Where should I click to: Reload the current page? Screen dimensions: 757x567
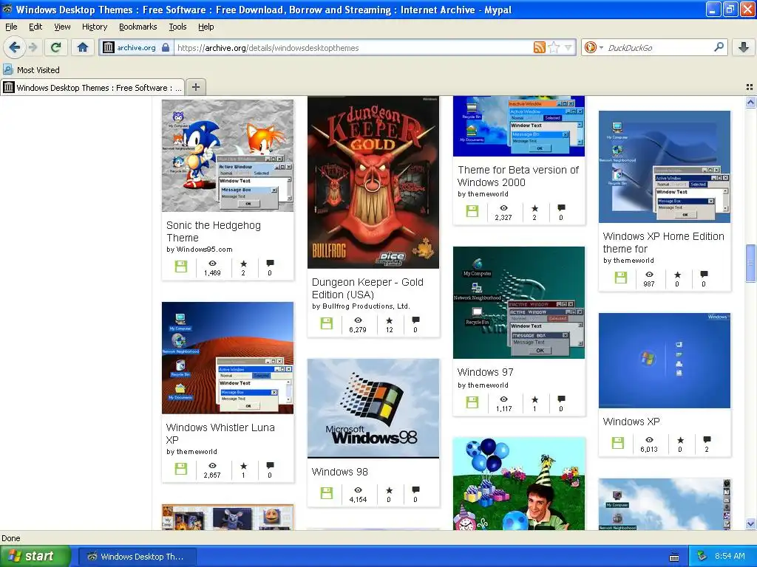coord(56,47)
